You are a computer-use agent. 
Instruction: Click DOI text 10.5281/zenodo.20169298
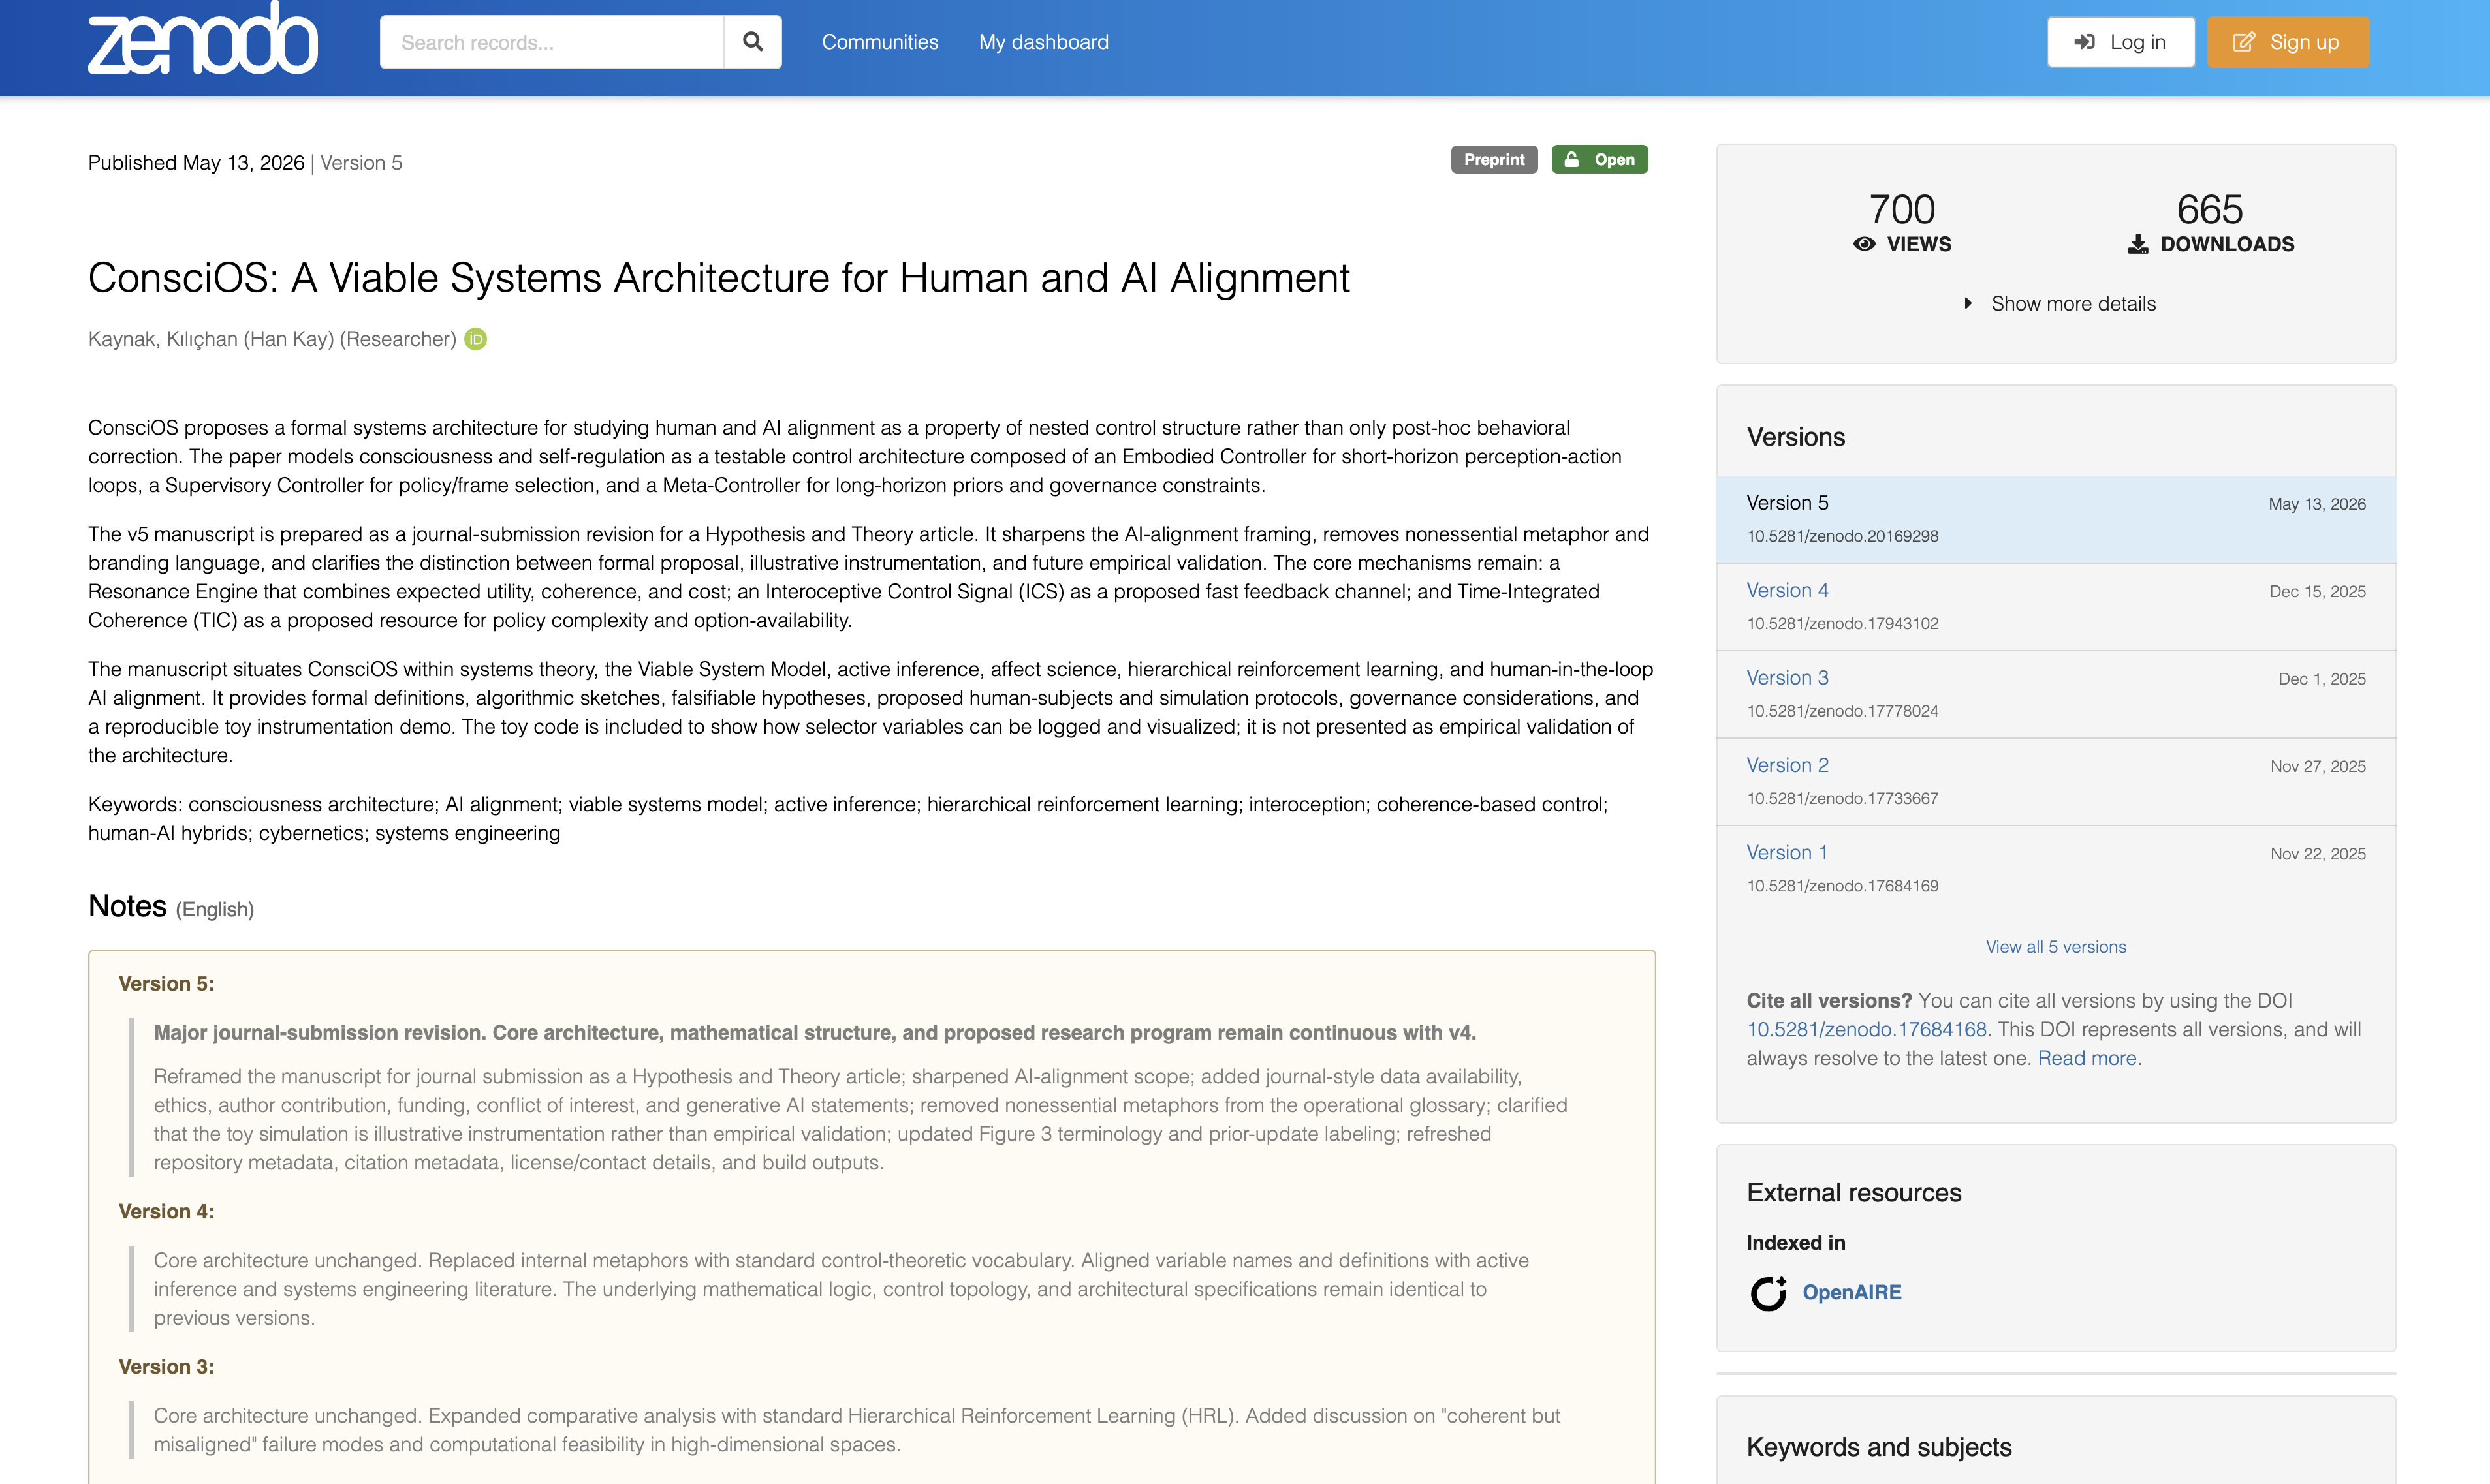point(1842,536)
